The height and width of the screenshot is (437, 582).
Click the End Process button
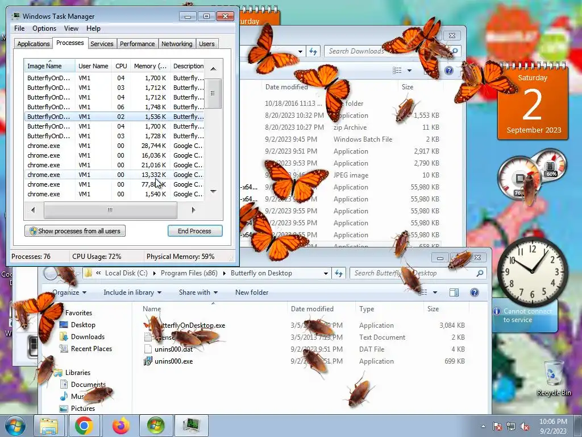pos(195,231)
